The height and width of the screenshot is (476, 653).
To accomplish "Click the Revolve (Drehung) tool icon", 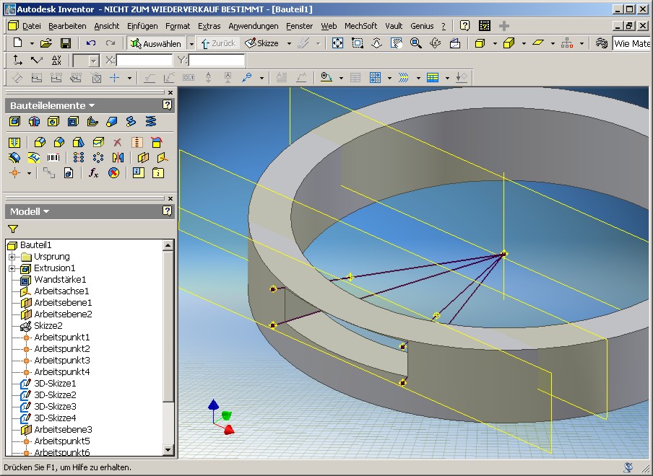I will (x=34, y=122).
